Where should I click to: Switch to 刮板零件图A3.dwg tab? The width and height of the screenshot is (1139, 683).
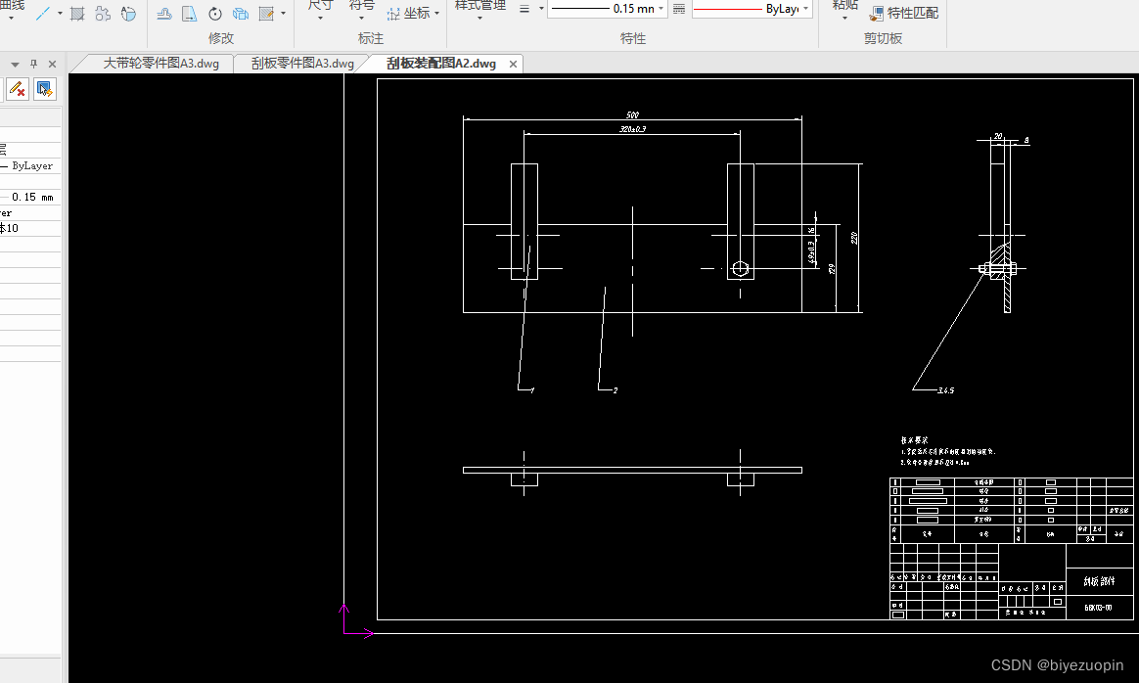click(302, 64)
